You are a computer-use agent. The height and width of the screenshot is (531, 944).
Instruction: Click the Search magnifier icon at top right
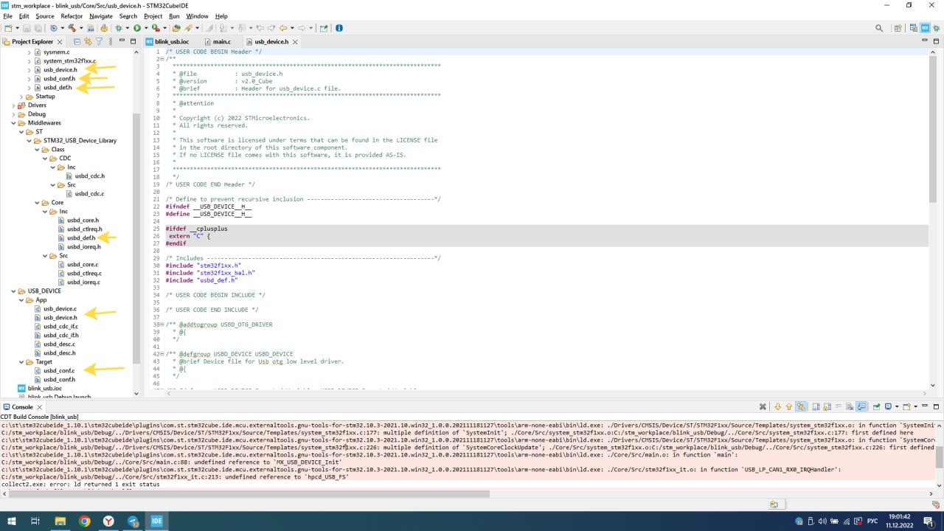[879, 28]
